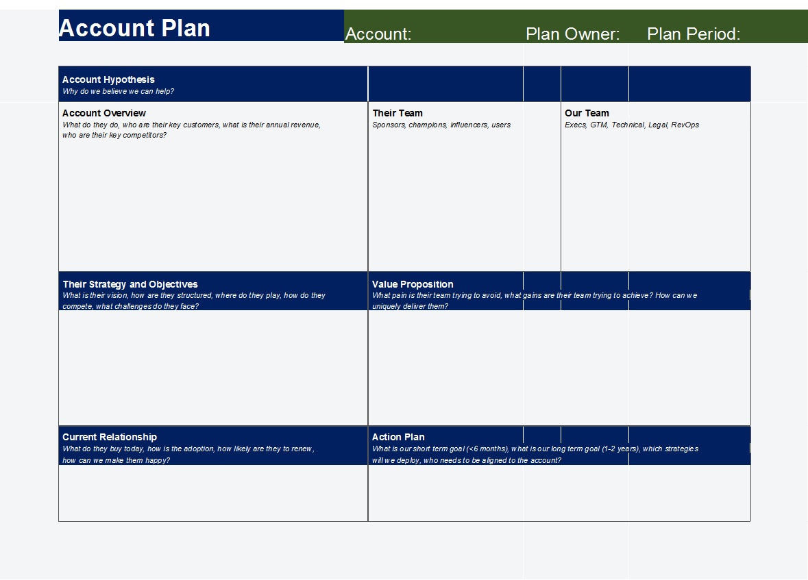Click 'Why do we believe we can help?' text
Screen dimensions: 808x580
(x=118, y=91)
